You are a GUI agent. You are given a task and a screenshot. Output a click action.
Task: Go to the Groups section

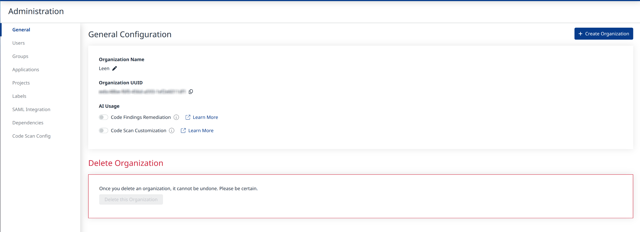click(20, 56)
